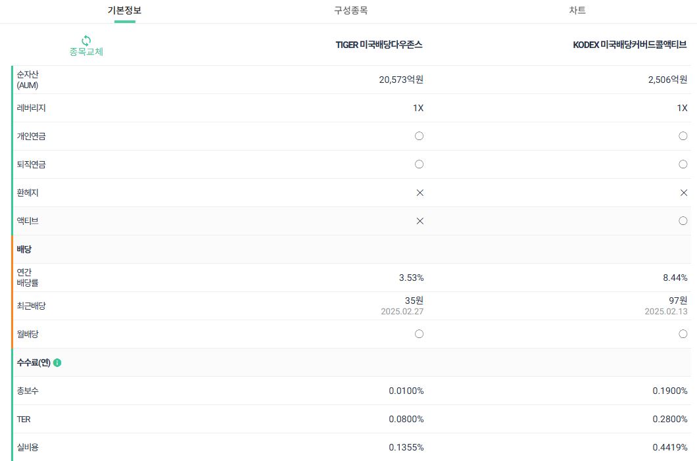
Task: Click the TIGER leverage value 1X
Action: point(418,108)
